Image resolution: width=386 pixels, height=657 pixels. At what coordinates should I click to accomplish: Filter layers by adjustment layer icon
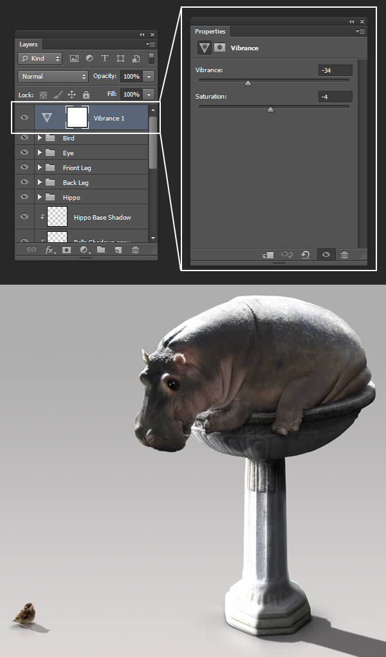pyautogui.click(x=89, y=58)
